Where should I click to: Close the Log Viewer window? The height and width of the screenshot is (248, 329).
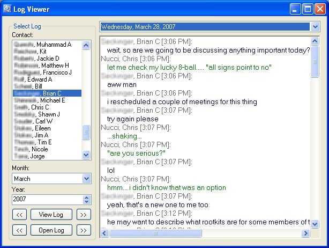tap(320, 9)
